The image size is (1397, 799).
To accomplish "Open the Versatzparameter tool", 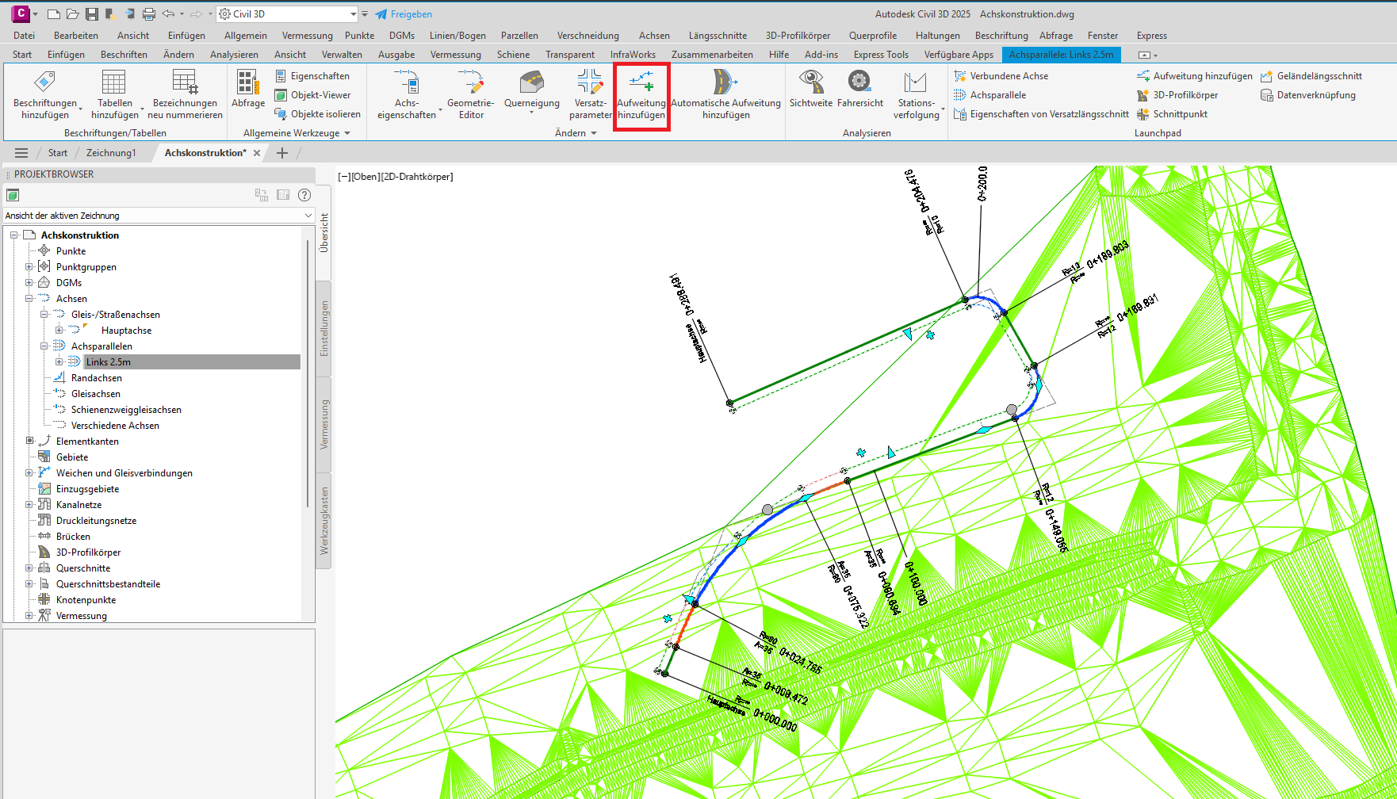I will pyautogui.click(x=590, y=94).
